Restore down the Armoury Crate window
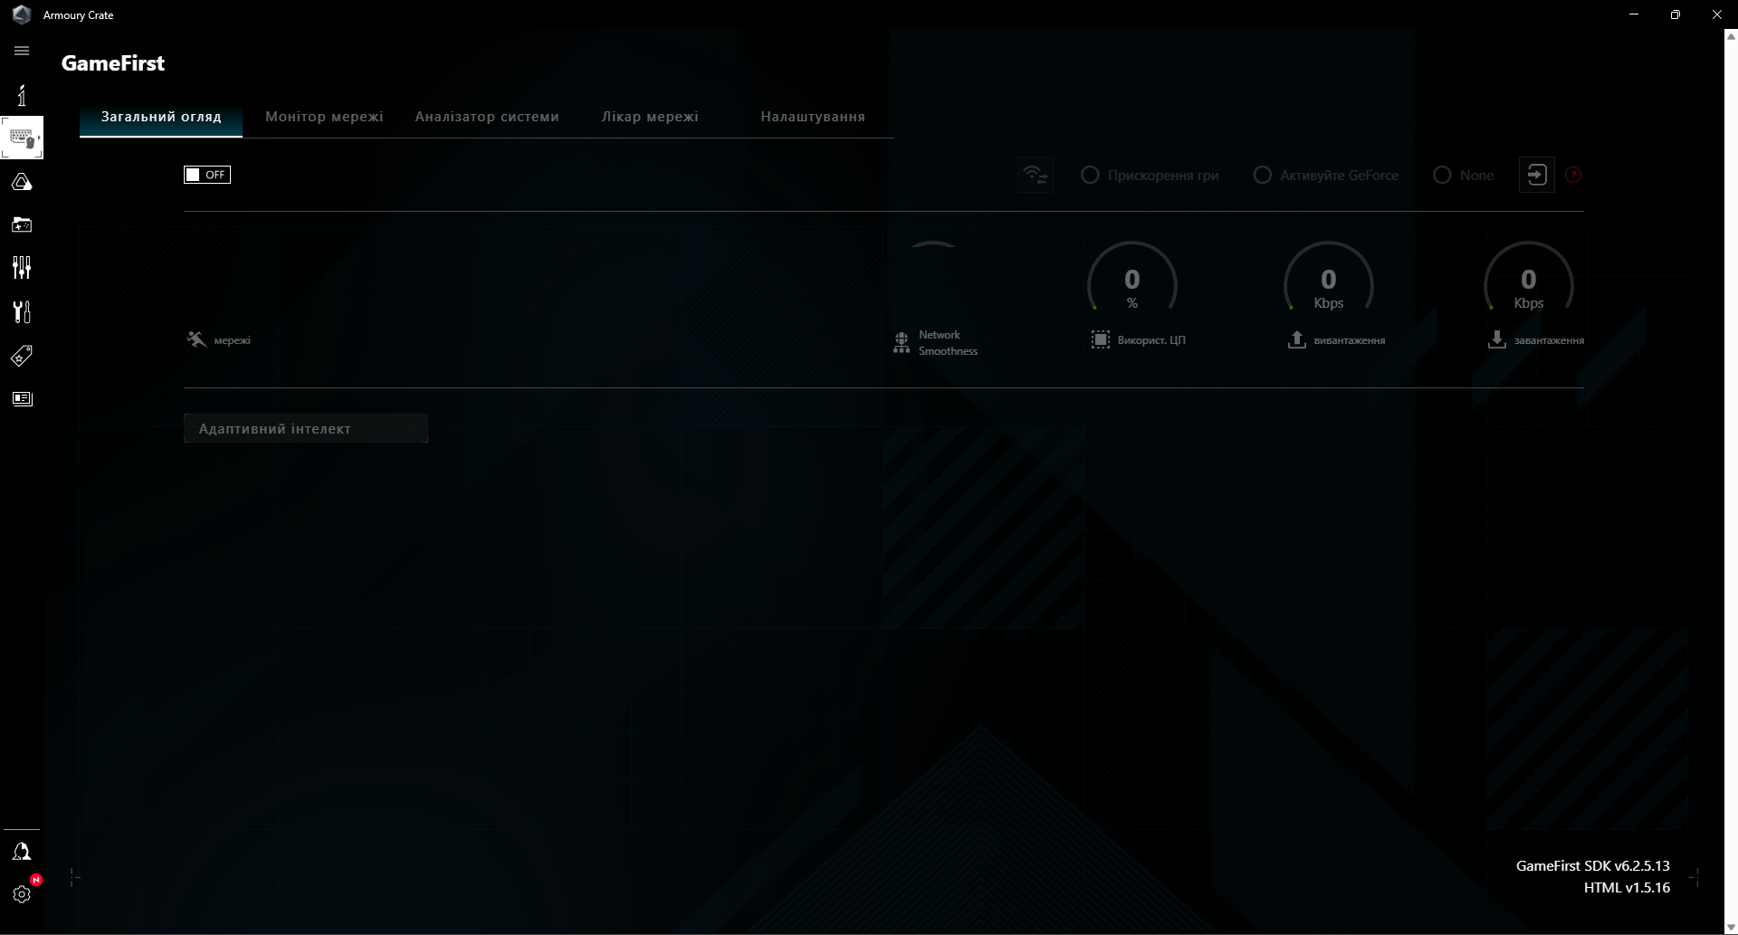This screenshot has width=1738, height=935. [1676, 14]
